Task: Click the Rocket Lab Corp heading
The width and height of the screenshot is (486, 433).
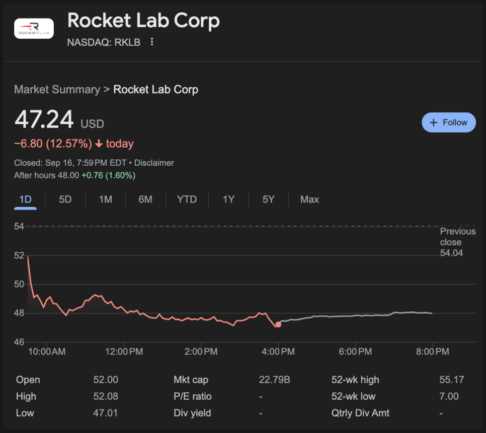Action: point(143,21)
